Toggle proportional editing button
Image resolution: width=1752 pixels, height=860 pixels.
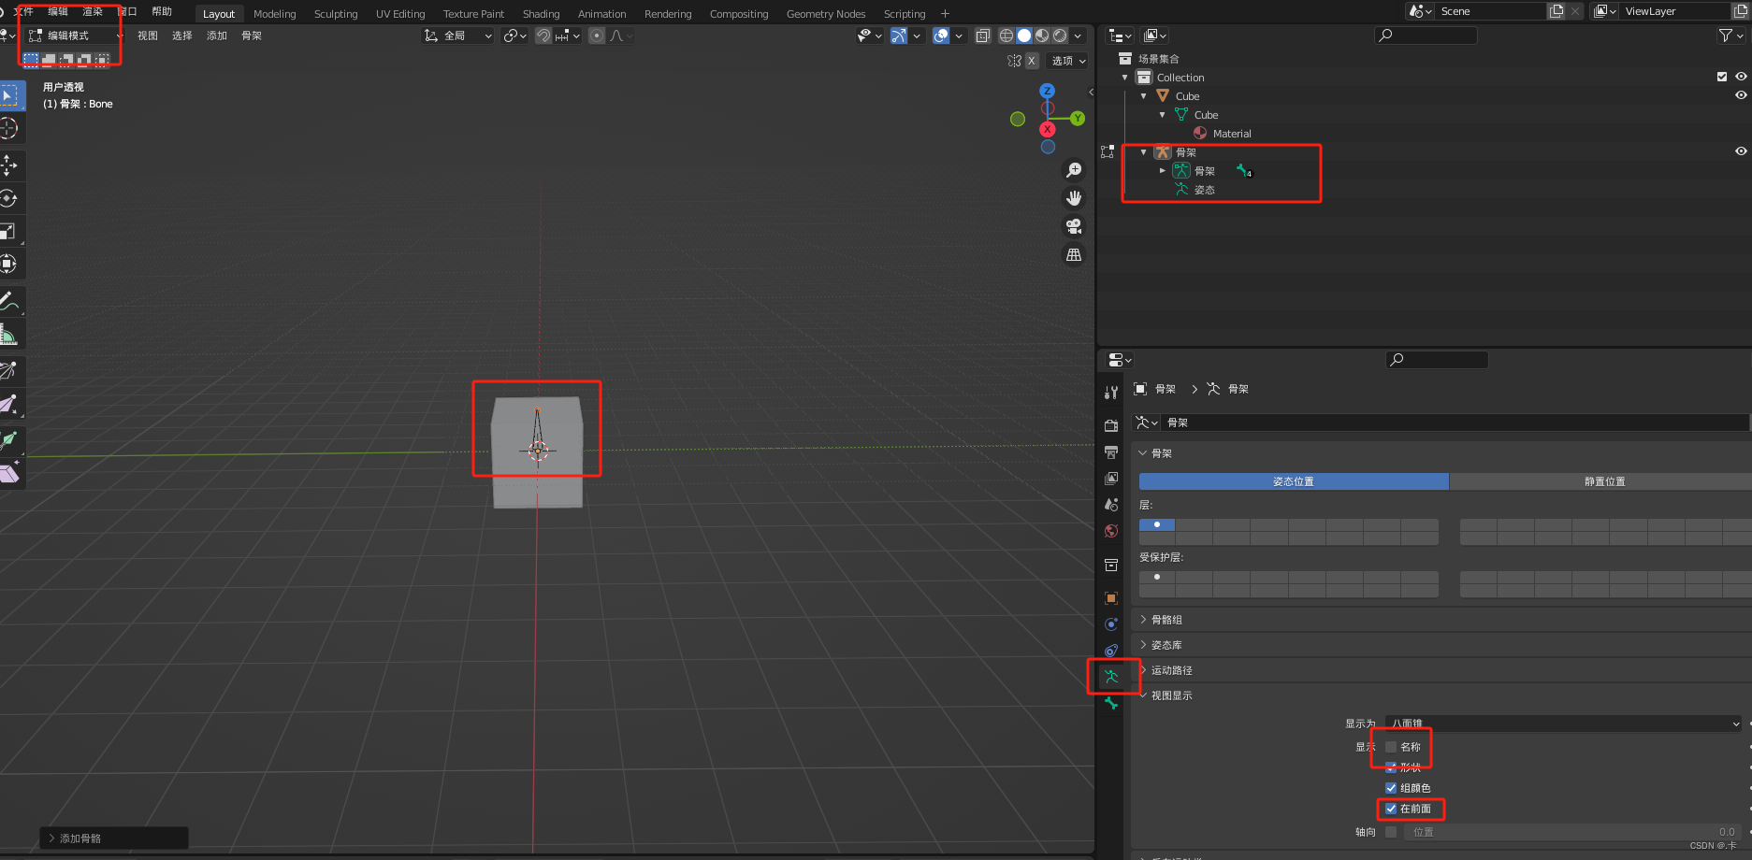coord(597,36)
